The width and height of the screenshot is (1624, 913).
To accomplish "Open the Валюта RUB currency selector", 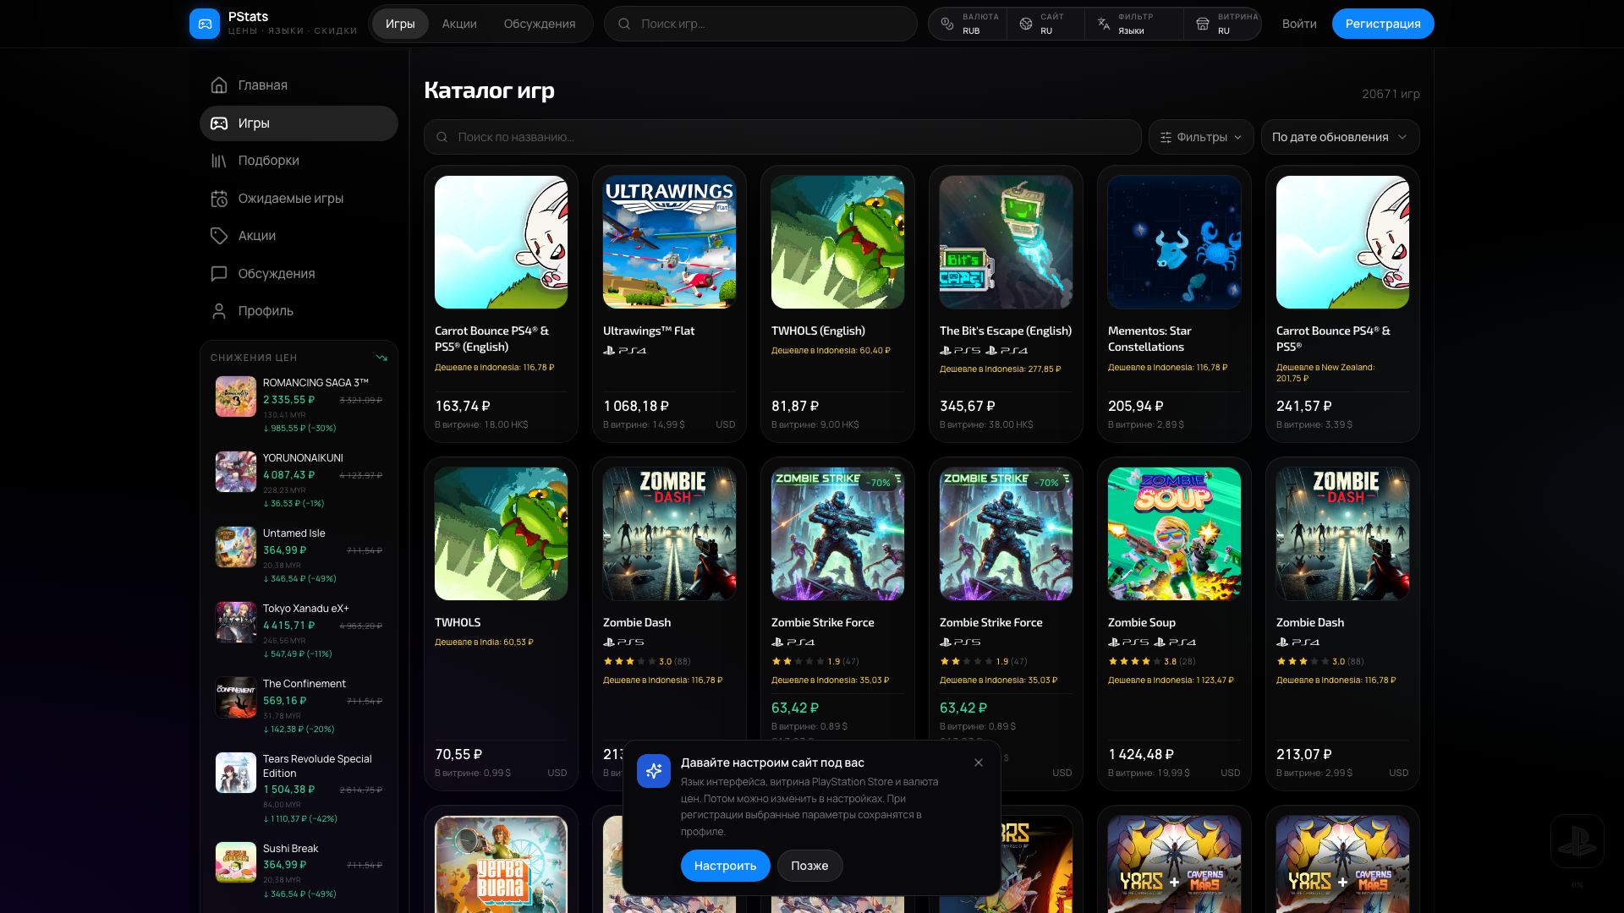I will pyautogui.click(x=968, y=24).
